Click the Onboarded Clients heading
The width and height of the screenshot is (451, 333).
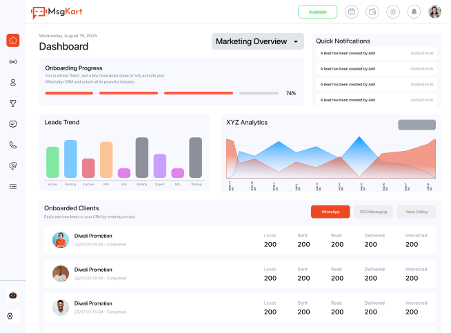[x=71, y=208]
